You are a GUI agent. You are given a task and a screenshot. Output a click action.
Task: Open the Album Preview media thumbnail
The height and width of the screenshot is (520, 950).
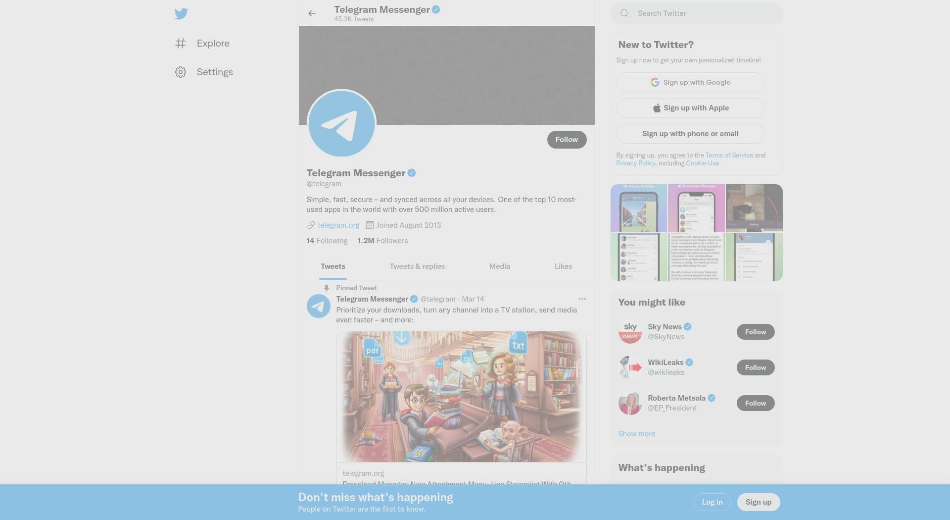pyautogui.click(x=639, y=208)
